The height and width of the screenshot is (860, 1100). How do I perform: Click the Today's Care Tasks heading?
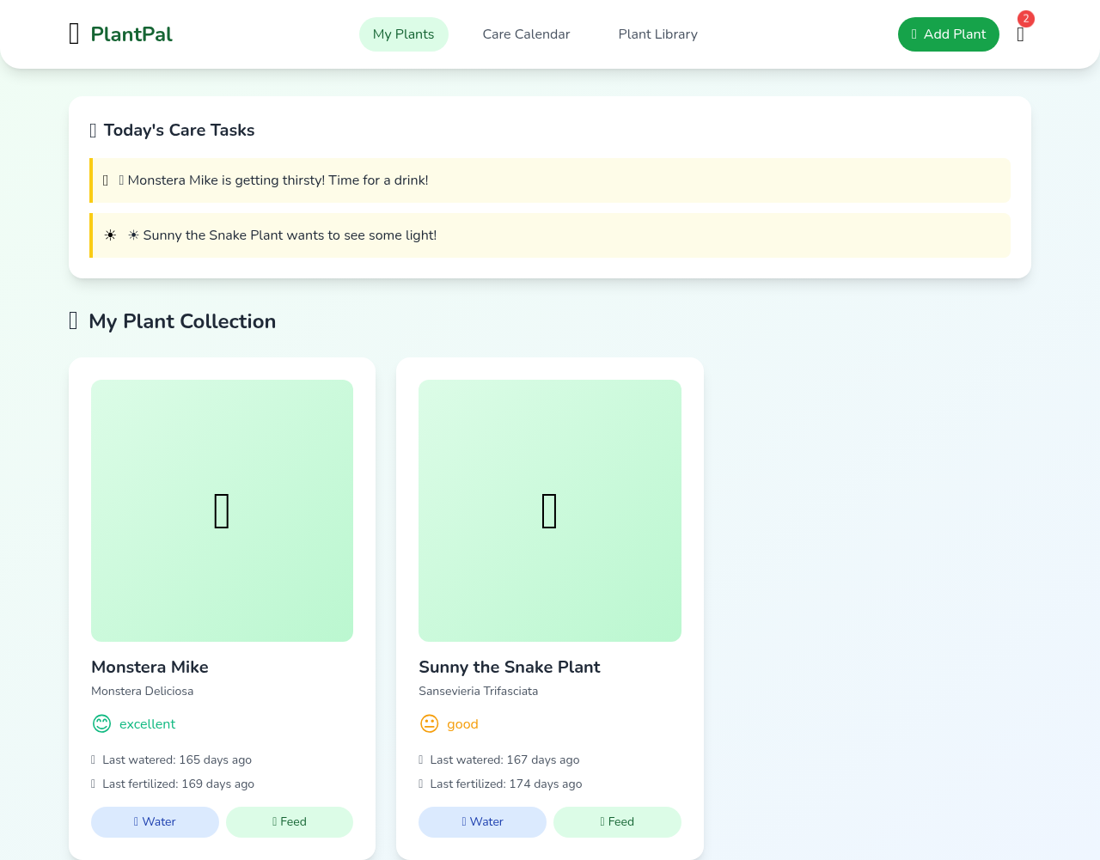point(180,131)
